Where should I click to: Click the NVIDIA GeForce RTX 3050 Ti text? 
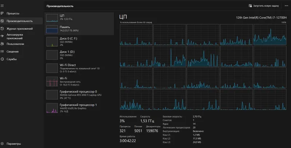[x=80, y=95]
